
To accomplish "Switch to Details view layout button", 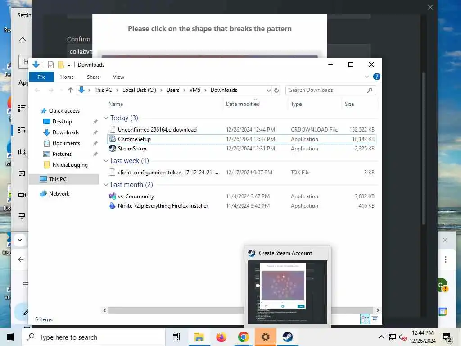I will (365, 319).
